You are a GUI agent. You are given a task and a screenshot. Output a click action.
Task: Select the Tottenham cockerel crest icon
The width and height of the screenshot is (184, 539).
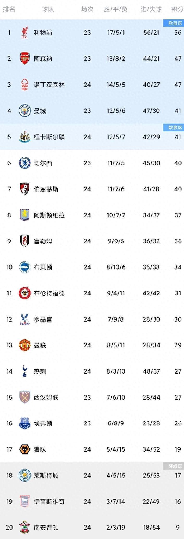[25, 371]
